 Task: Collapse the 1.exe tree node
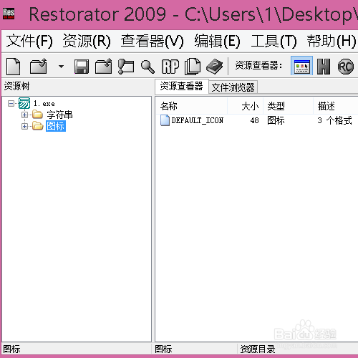(11, 103)
